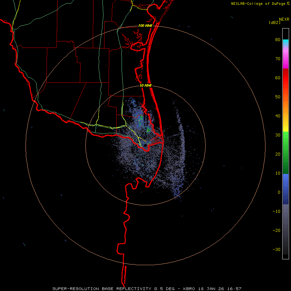Click the 80 dBZ scale value
The height and width of the screenshot is (291, 291).
click(x=278, y=40)
